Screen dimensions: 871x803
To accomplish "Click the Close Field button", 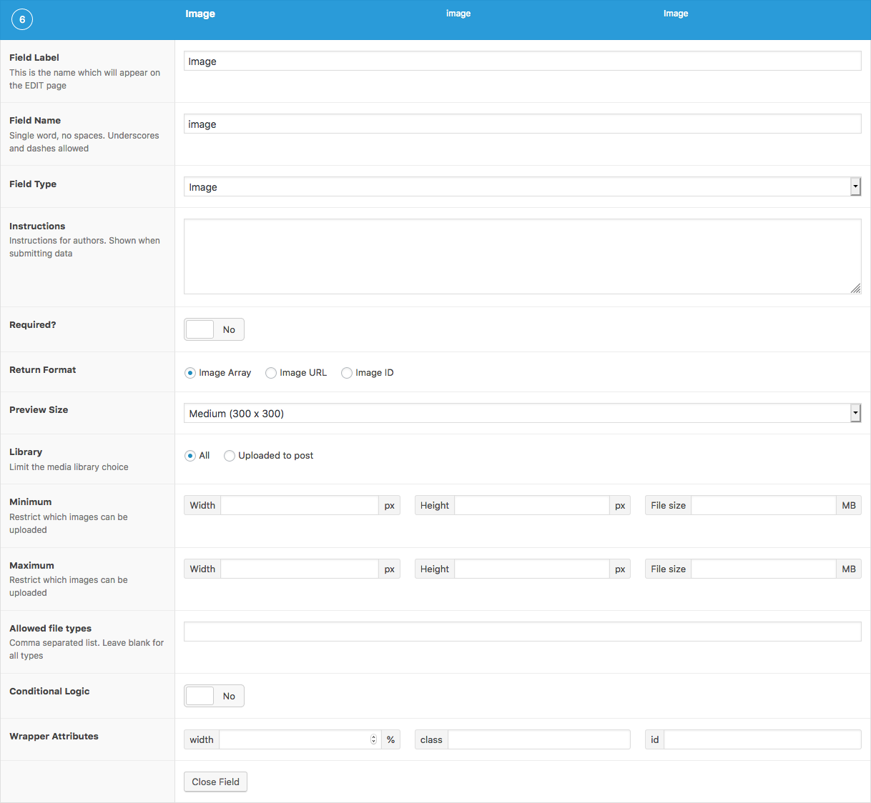I will (x=215, y=782).
